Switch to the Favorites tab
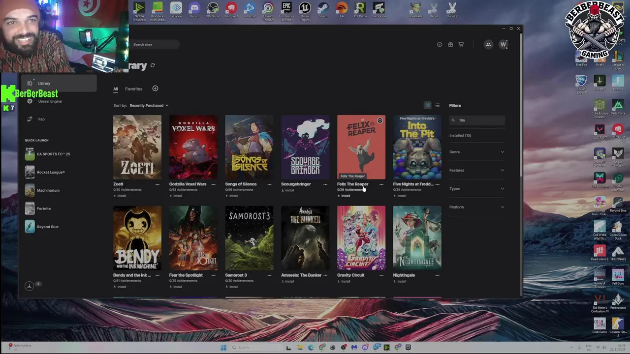 coord(133,89)
